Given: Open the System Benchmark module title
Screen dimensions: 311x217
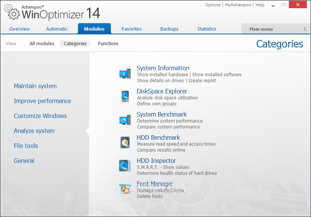Looking at the screenshot, I should [x=161, y=114].
